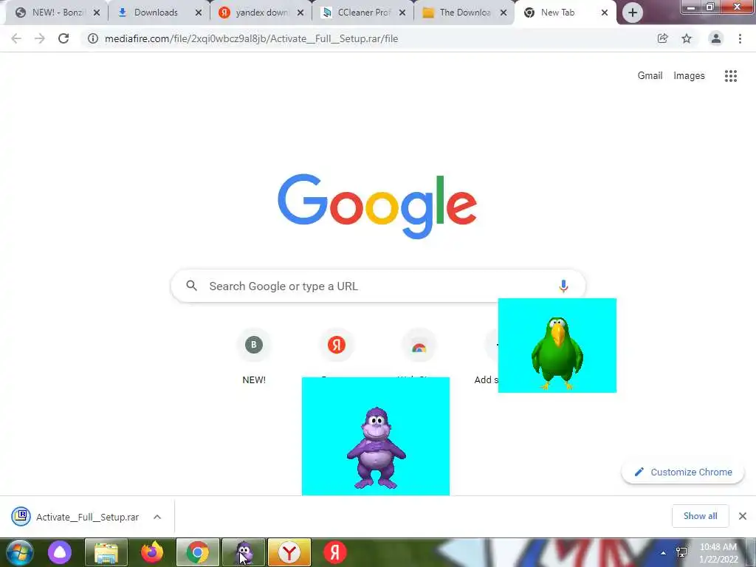The width and height of the screenshot is (756, 567).
Task: Bookmark this tab with star icon
Action: pos(687,38)
